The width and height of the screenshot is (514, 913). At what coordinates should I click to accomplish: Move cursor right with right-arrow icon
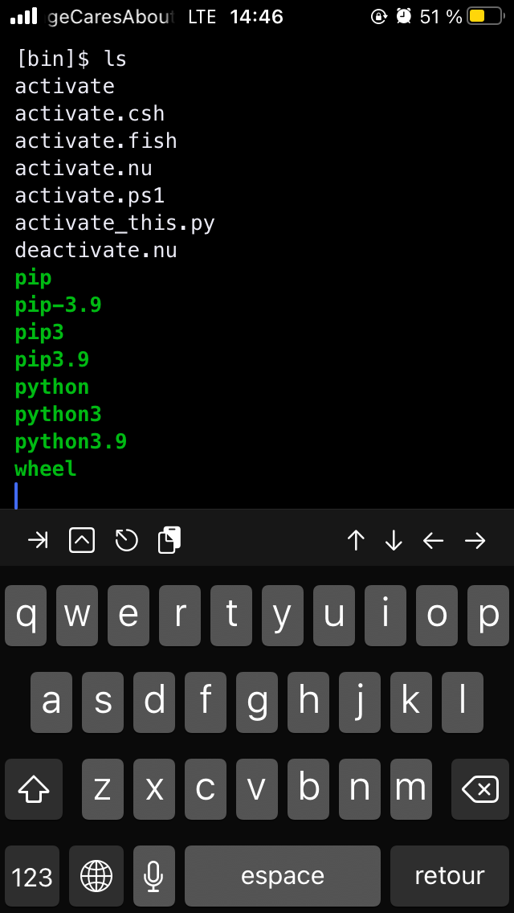tap(475, 539)
